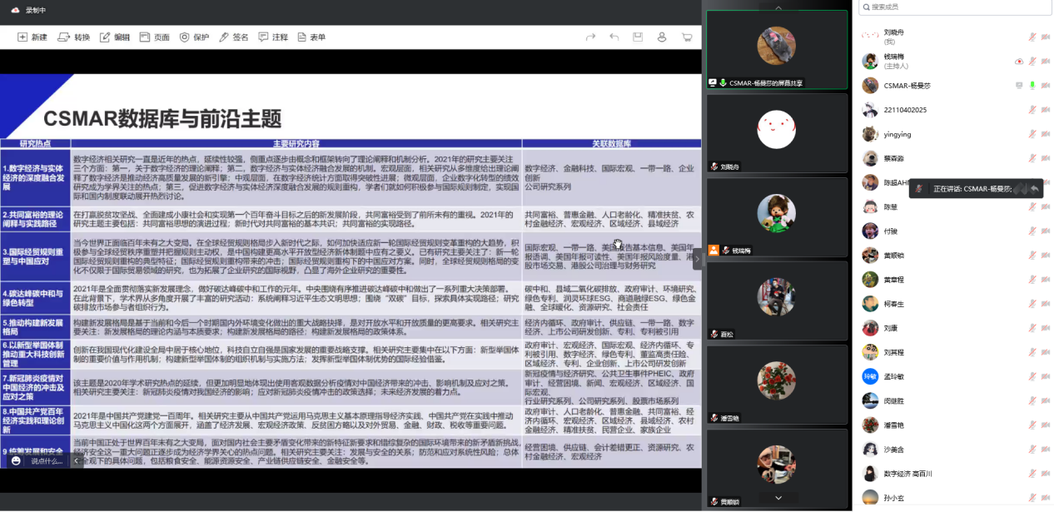Click the 新建 (New) toolbar button
1054x512 pixels.
pyautogui.click(x=32, y=37)
